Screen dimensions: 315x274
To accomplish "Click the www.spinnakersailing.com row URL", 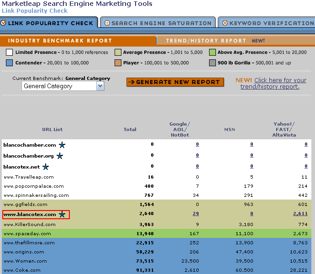I will [x=36, y=195].
